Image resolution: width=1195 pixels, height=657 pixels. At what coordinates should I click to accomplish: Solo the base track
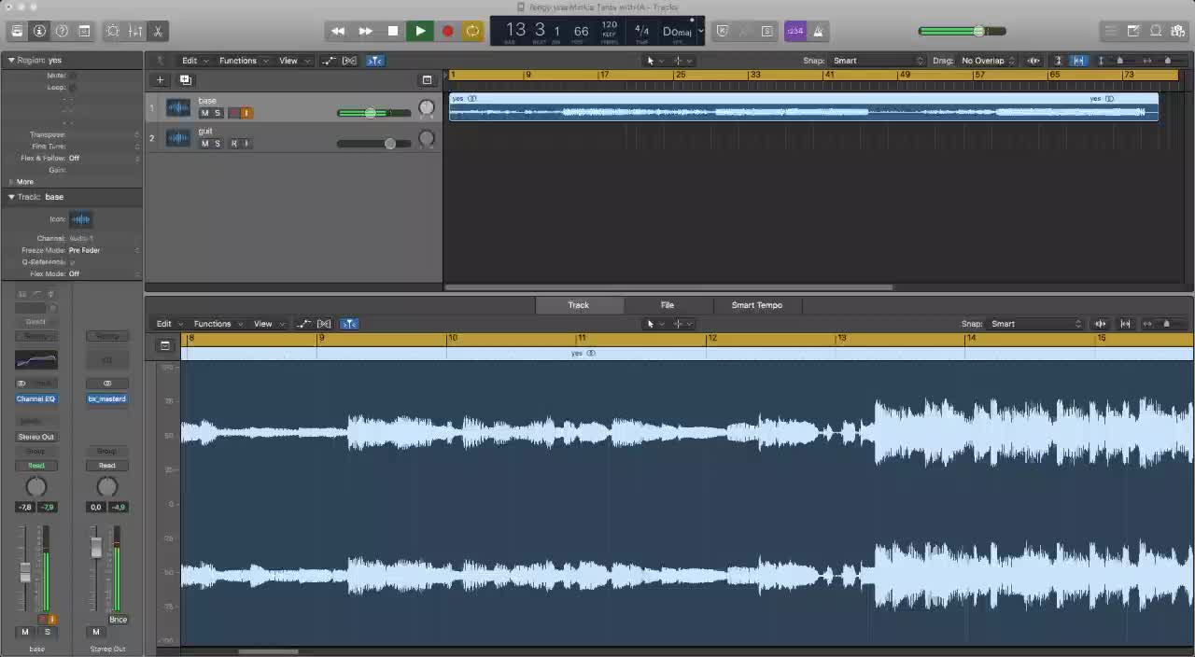tap(218, 113)
